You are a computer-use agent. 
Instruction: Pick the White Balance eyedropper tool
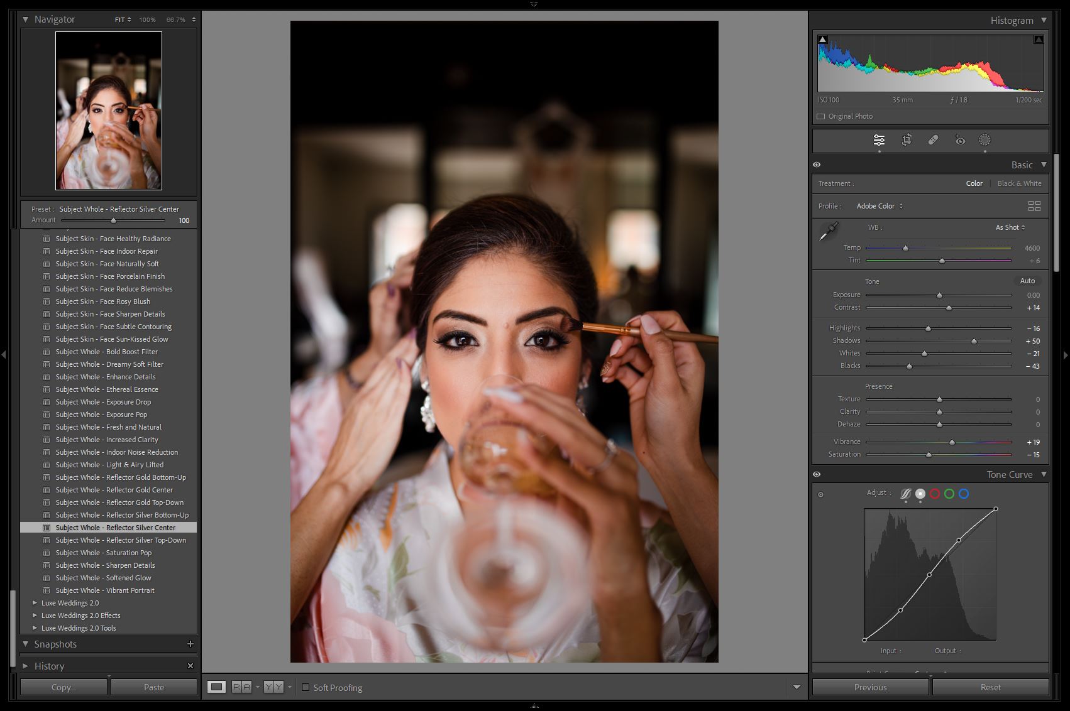coord(829,232)
